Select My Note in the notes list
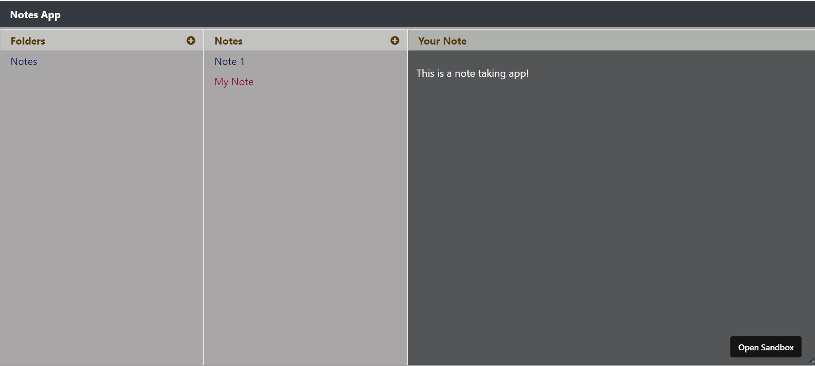815x366 pixels. [234, 82]
